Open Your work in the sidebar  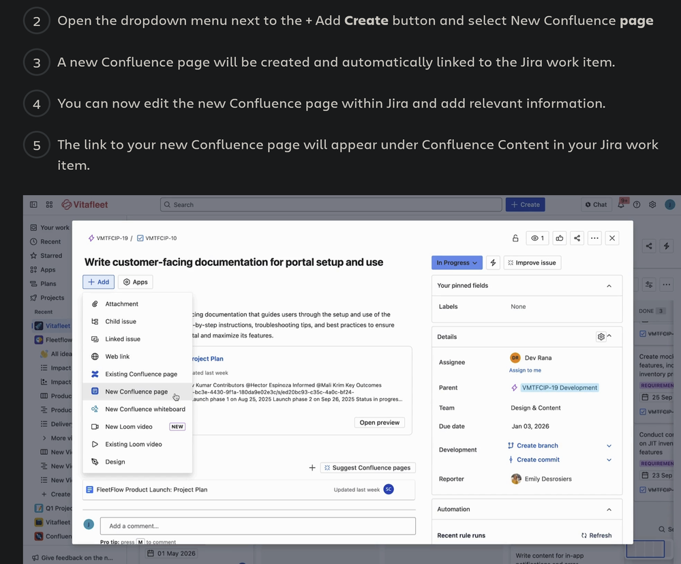(x=50, y=228)
